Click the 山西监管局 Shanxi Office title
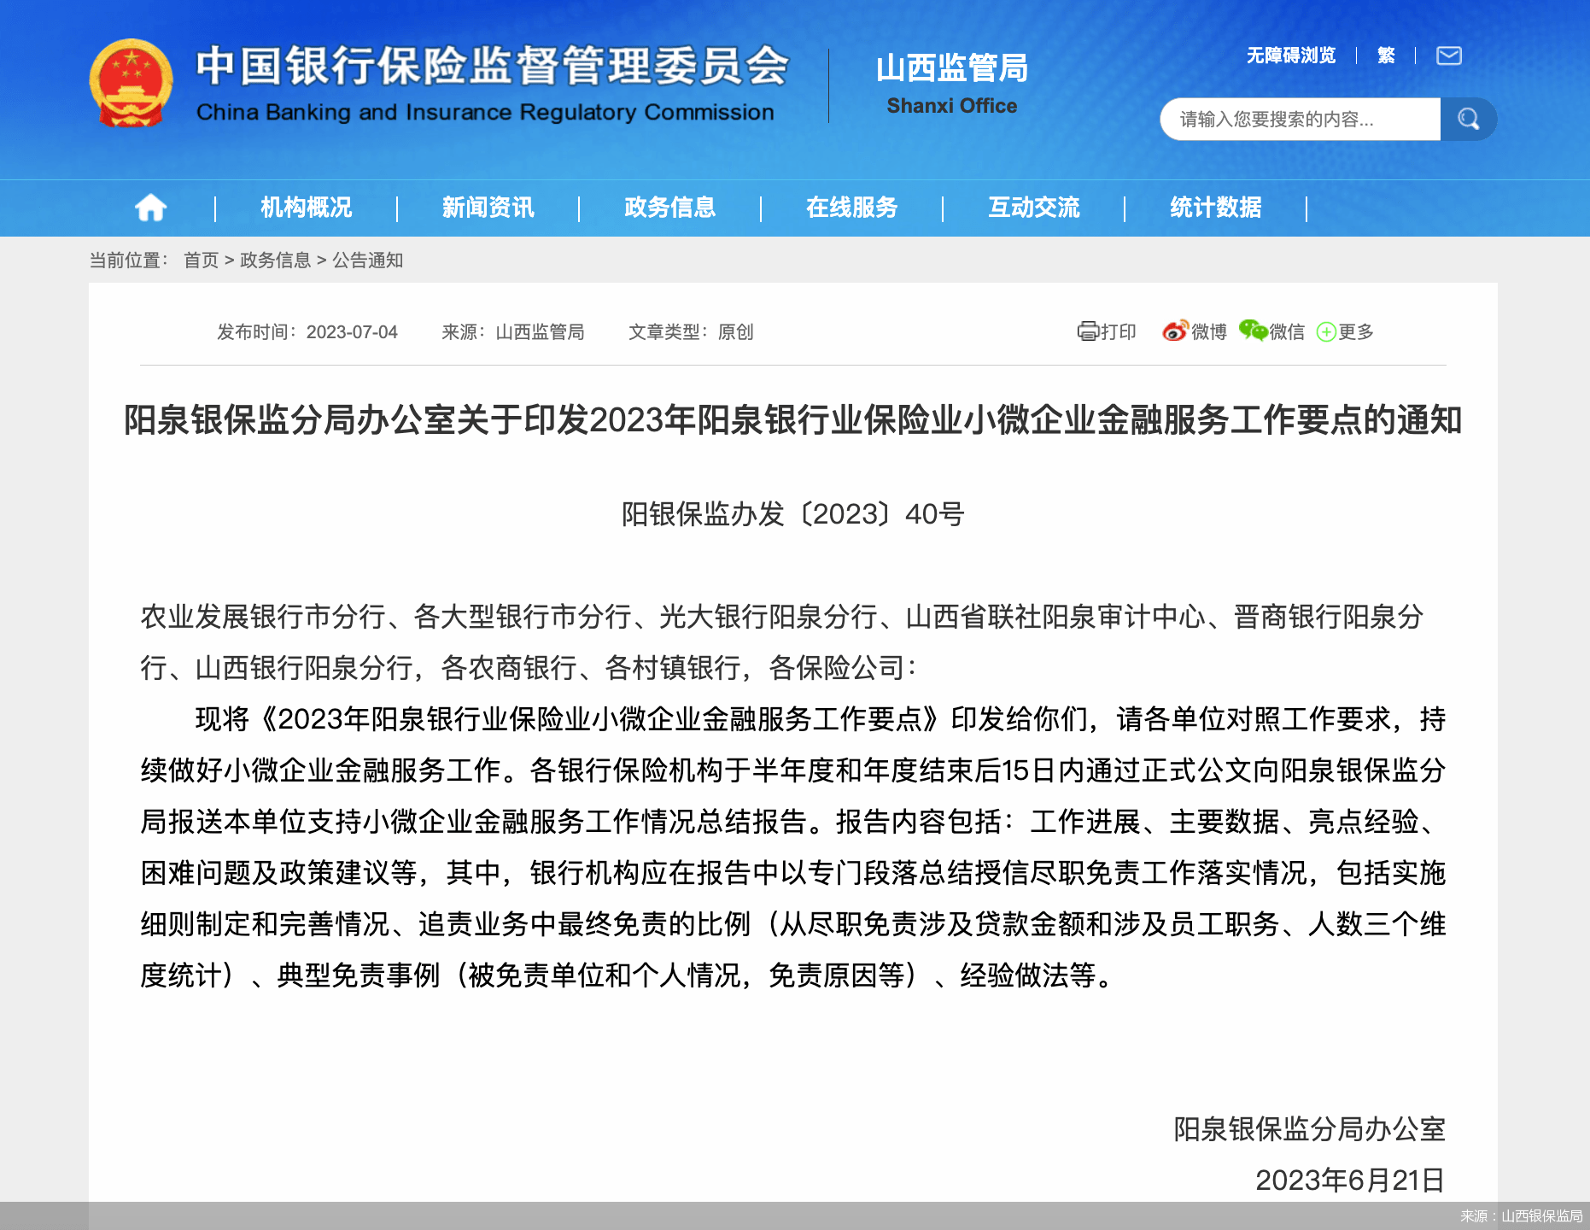Viewport: 1590px width, 1230px height. click(x=951, y=83)
